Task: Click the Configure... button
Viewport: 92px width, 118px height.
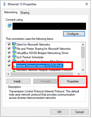Action: tap(74, 34)
